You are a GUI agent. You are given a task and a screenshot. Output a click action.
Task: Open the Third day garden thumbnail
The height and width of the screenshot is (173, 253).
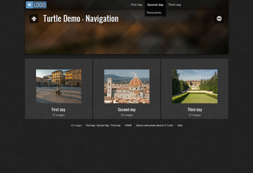click(195, 86)
